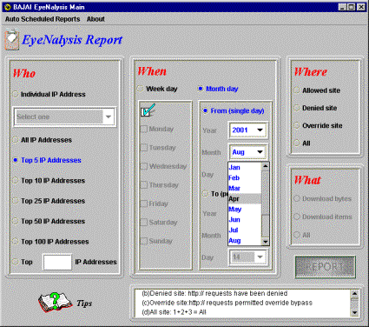Click the custom Top count input field
The width and height of the screenshot is (369, 327).
pyautogui.click(x=57, y=262)
